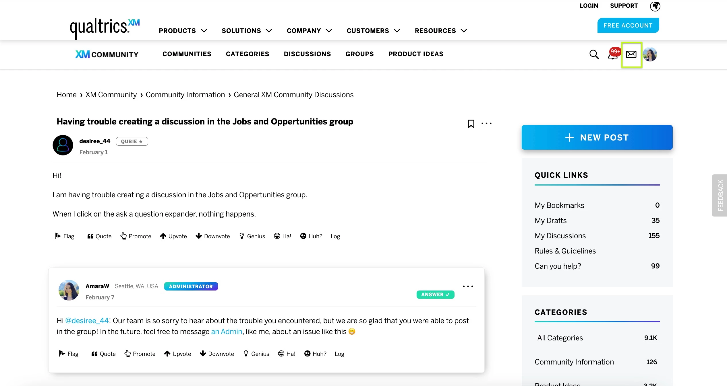Screen dimensions: 727x386
Task: Click the globe language icon
Action: pyautogui.click(x=655, y=6)
